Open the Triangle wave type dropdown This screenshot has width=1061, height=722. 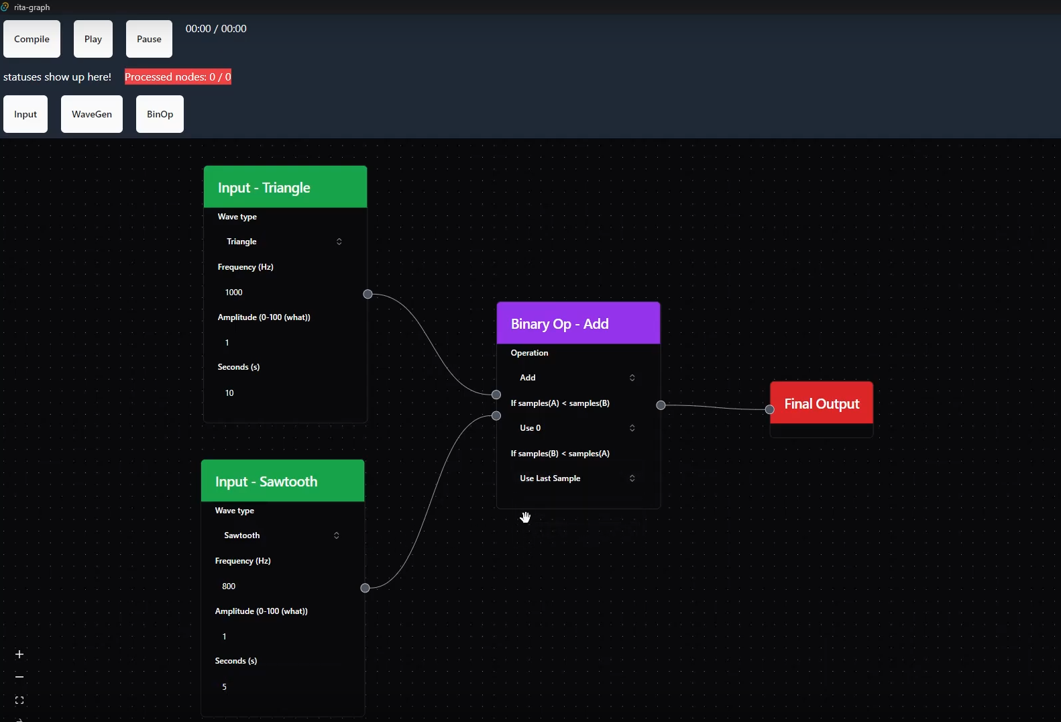click(x=284, y=242)
